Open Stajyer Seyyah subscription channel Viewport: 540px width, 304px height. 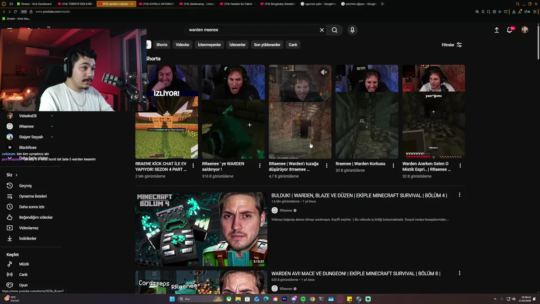pyautogui.click(x=31, y=137)
